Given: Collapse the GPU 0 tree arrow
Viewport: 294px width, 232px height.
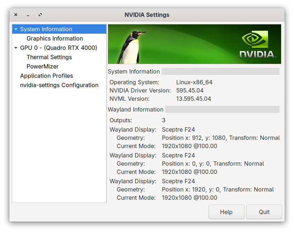Looking at the screenshot, I should tap(16, 48).
